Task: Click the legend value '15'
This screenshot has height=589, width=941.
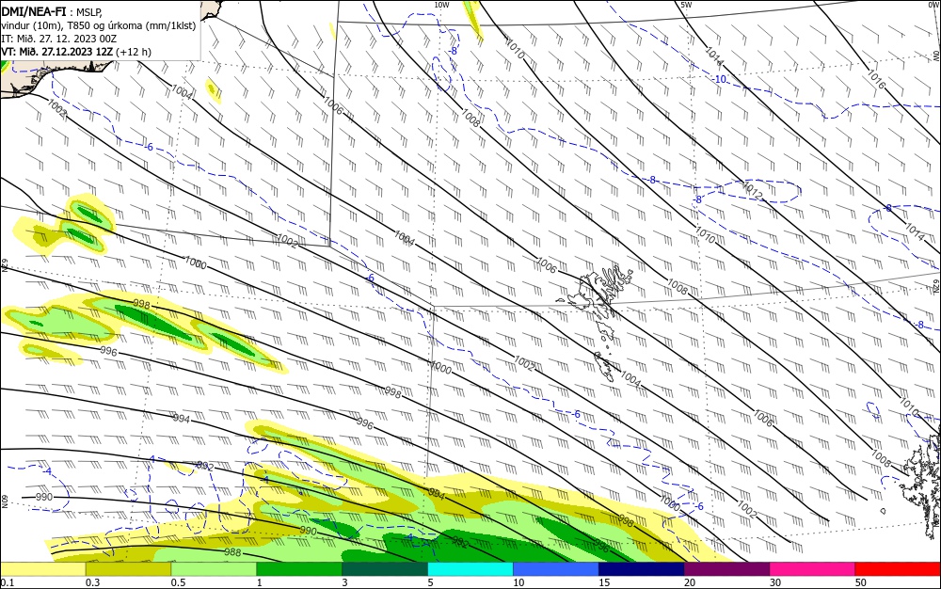Action: (x=604, y=582)
